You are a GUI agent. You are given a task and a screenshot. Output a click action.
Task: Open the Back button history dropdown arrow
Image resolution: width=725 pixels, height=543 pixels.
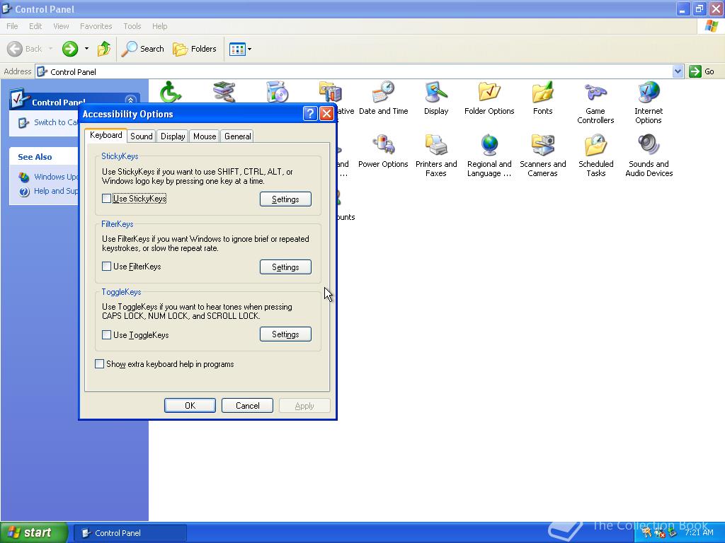(50, 49)
